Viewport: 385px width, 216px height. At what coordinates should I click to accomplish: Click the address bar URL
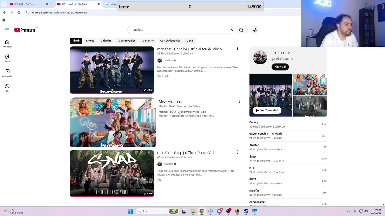click(59, 13)
